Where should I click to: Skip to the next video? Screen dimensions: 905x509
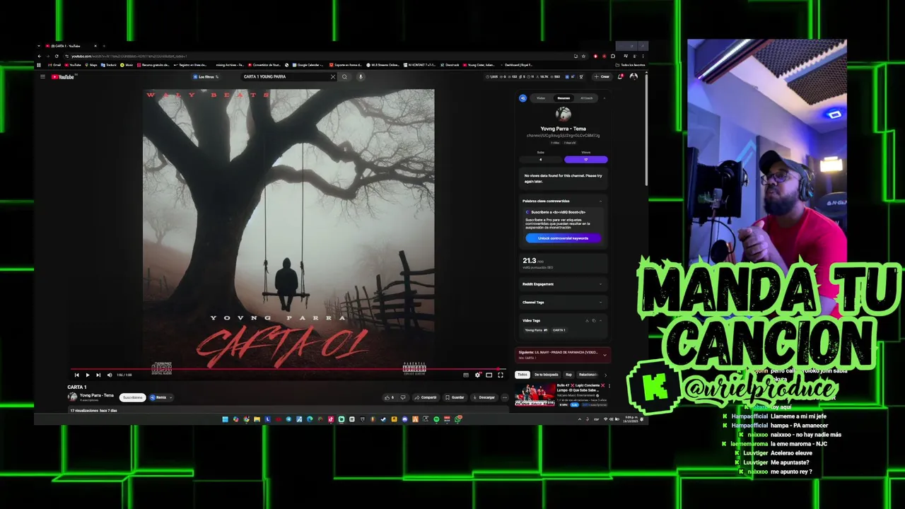point(98,375)
